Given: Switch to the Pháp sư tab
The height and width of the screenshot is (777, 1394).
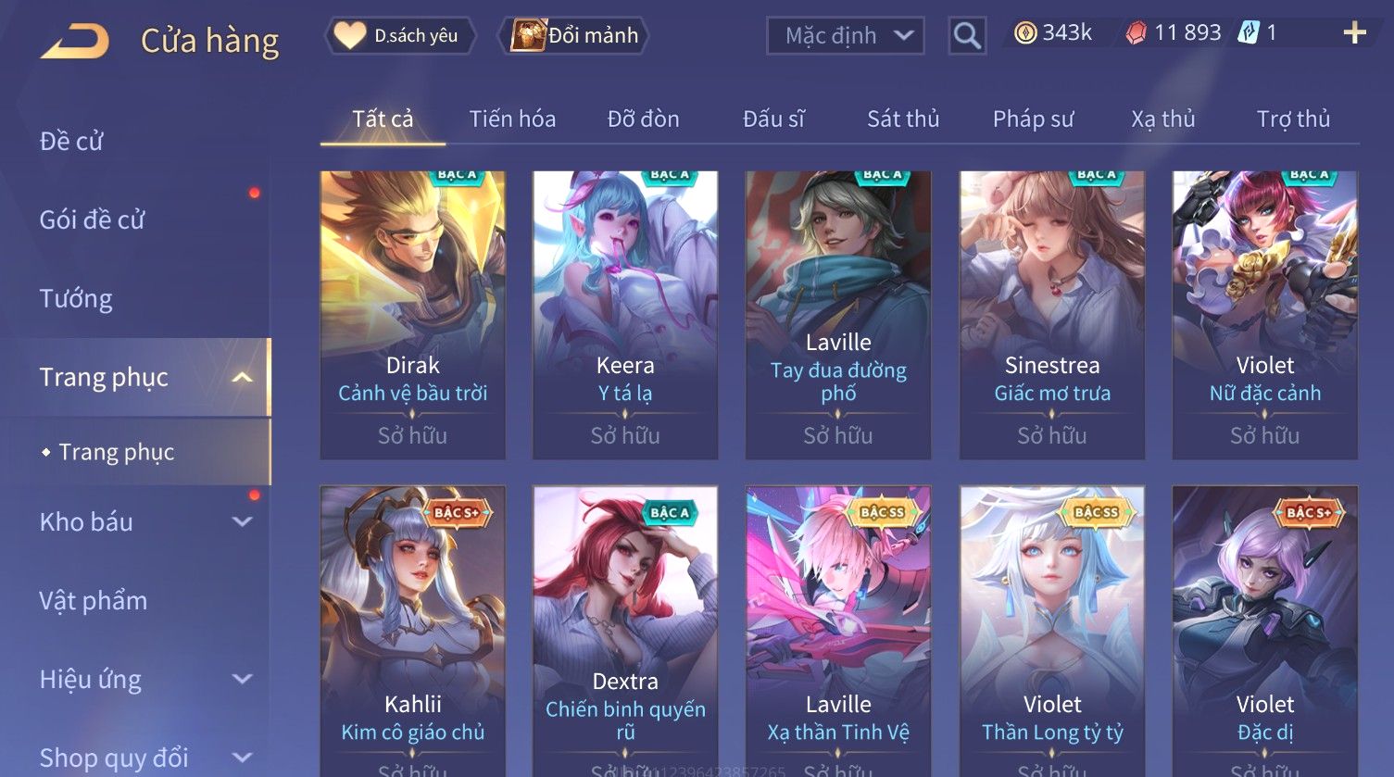Looking at the screenshot, I should click(x=1033, y=119).
